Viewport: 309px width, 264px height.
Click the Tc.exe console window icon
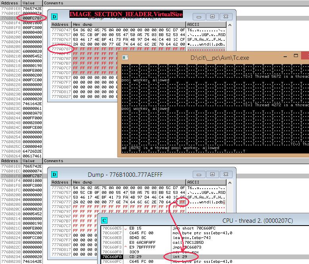click(125, 57)
